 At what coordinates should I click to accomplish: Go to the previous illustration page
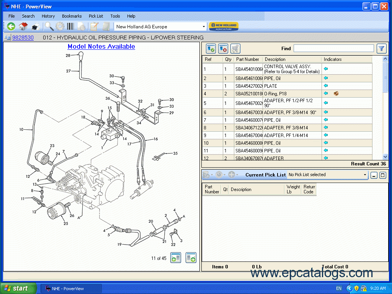[176, 258]
